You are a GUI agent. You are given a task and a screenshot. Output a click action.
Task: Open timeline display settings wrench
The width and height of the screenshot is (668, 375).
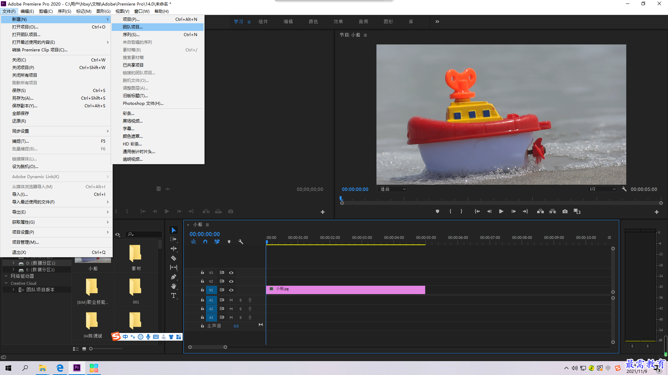(241, 242)
